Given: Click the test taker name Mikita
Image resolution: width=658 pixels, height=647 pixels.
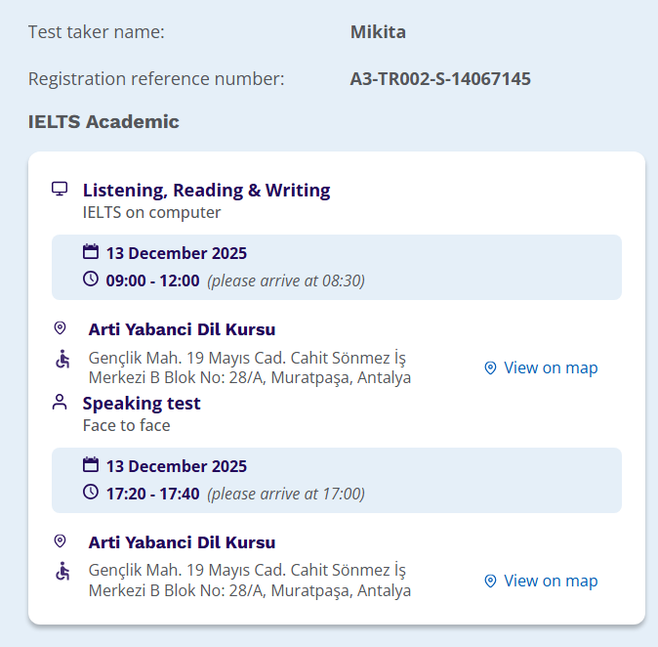Looking at the screenshot, I should pyautogui.click(x=378, y=32).
